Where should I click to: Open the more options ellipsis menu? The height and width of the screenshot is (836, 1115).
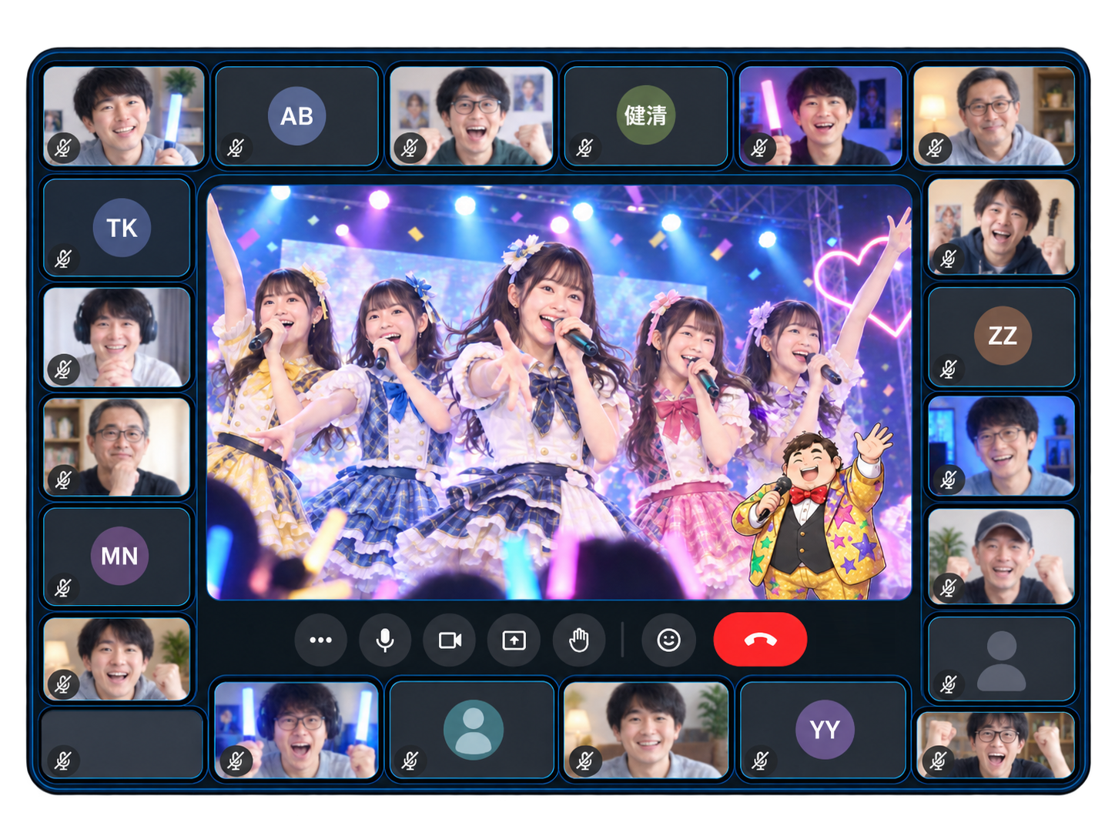[x=320, y=640]
